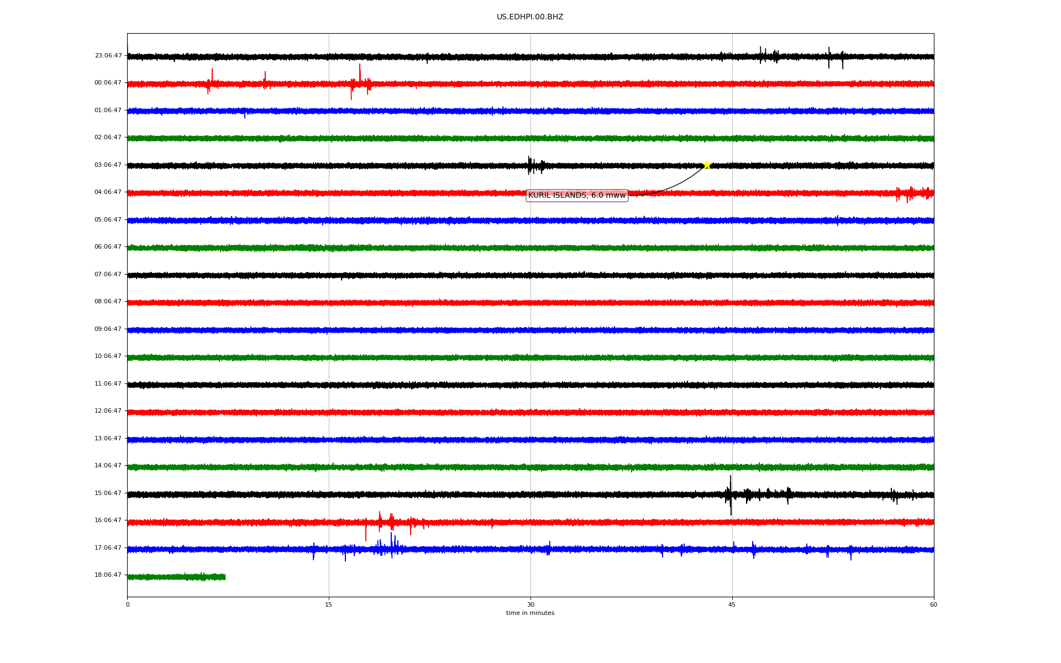Click the x-axis tick label 30
Screen dimensions: 1061x663
point(530,604)
